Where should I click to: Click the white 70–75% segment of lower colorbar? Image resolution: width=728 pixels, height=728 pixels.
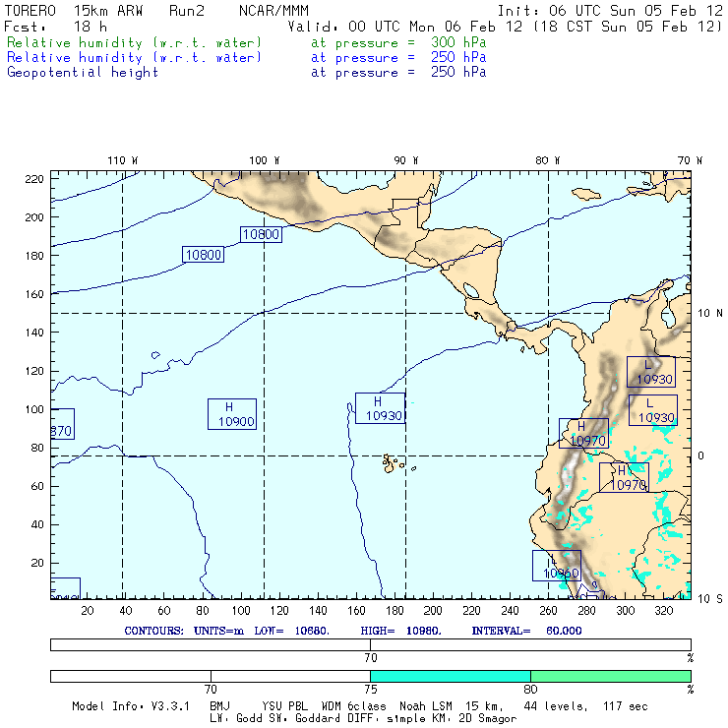(290, 676)
